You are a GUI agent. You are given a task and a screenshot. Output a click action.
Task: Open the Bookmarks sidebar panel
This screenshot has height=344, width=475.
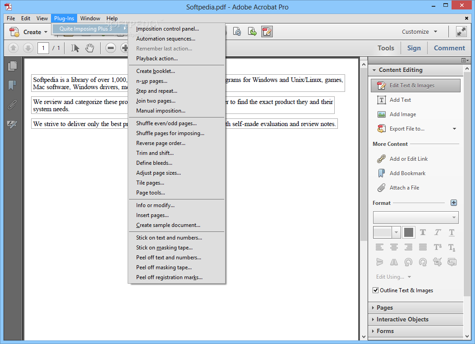tap(12, 85)
